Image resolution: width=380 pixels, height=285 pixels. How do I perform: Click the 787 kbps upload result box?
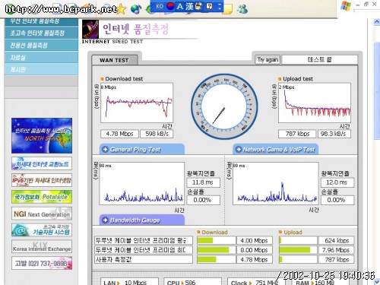click(x=297, y=134)
